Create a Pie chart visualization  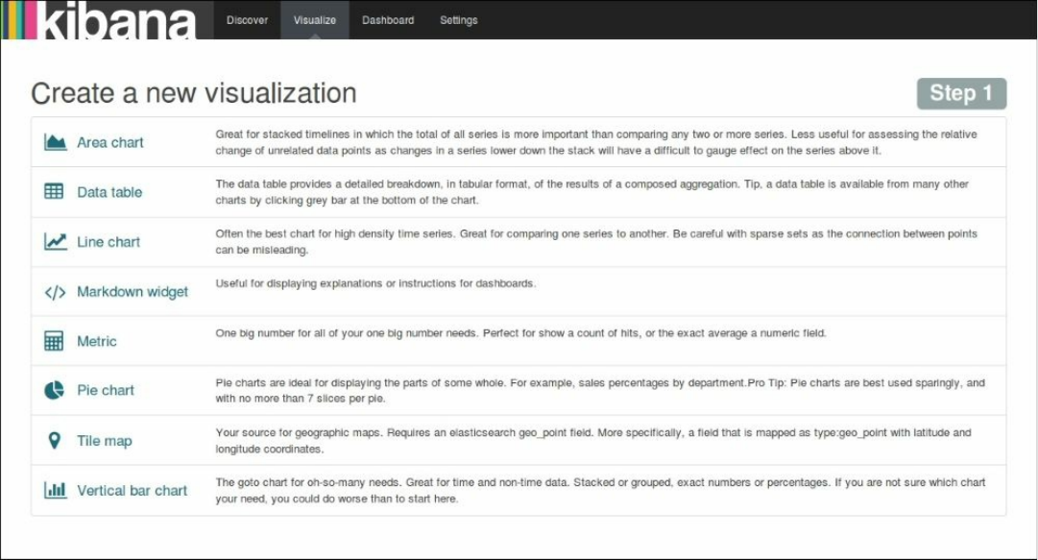click(x=106, y=391)
